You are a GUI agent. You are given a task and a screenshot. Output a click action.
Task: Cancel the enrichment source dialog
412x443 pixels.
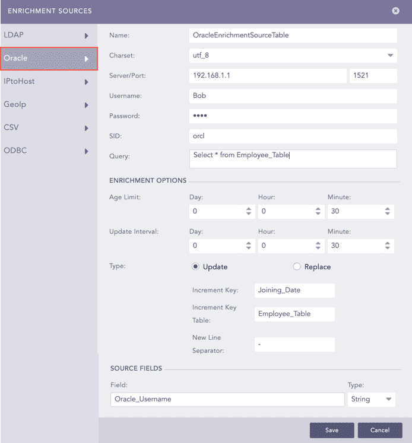[379, 430]
